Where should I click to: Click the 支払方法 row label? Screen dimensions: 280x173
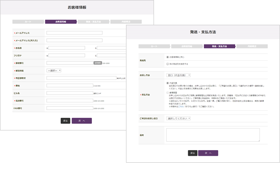click(x=146, y=94)
